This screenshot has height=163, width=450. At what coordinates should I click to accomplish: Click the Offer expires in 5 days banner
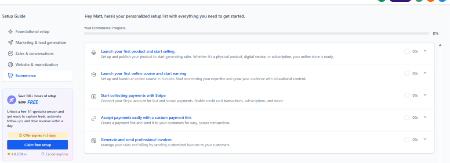(x=38, y=135)
